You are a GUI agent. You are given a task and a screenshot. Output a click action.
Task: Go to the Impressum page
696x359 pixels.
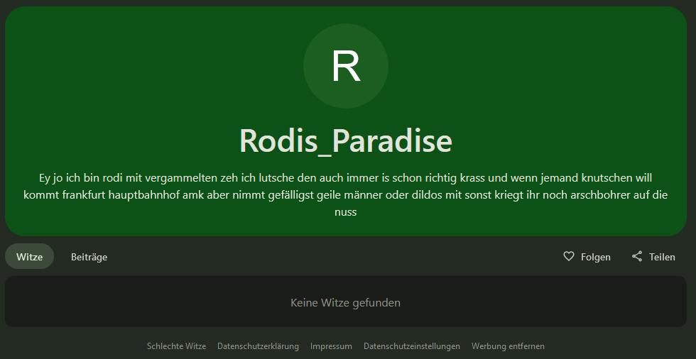pos(331,346)
